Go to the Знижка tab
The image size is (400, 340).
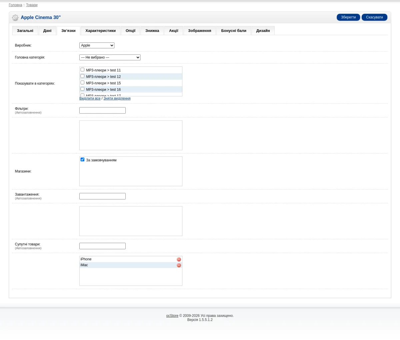click(x=152, y=31)
